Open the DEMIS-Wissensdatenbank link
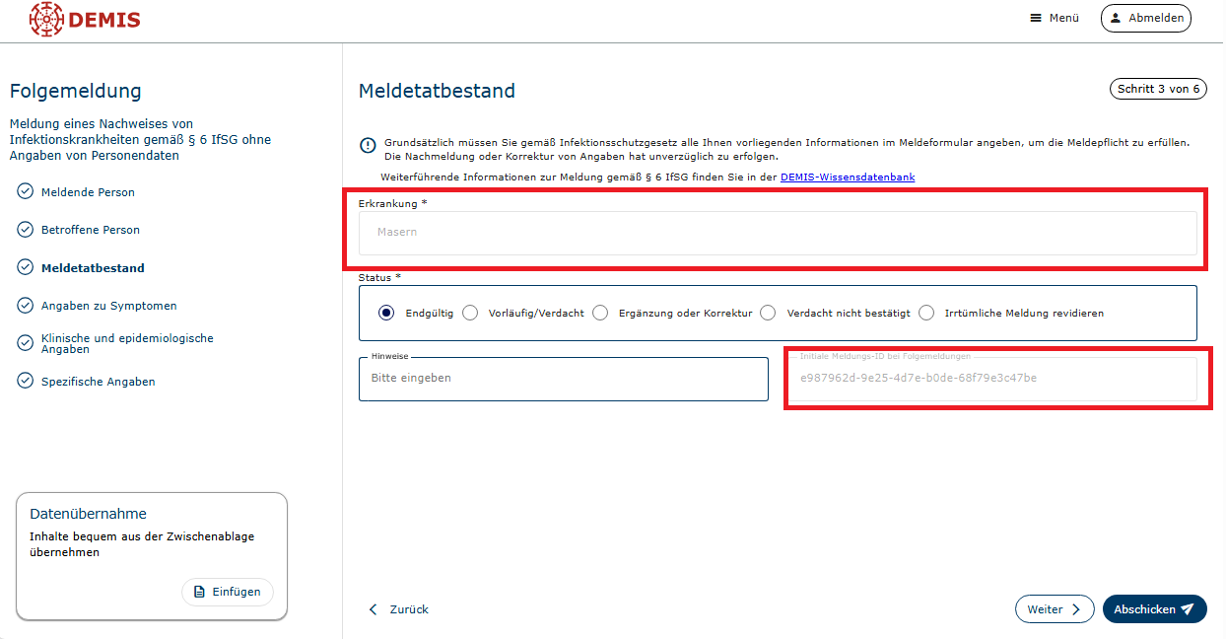 847,177
